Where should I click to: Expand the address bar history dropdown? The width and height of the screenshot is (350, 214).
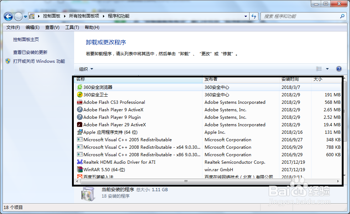(246, 16)
